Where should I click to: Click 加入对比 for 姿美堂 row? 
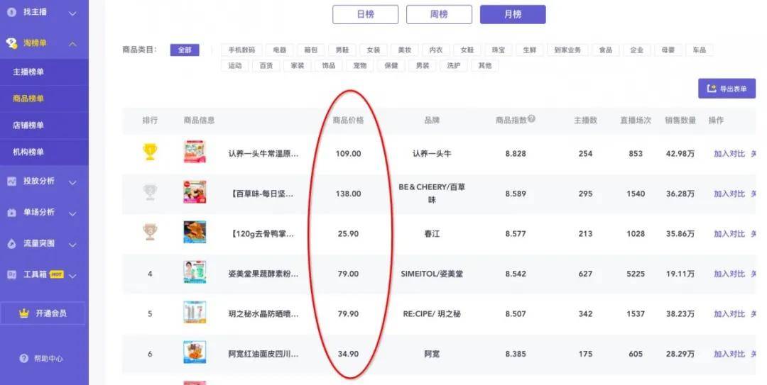(x=729, y=274)
